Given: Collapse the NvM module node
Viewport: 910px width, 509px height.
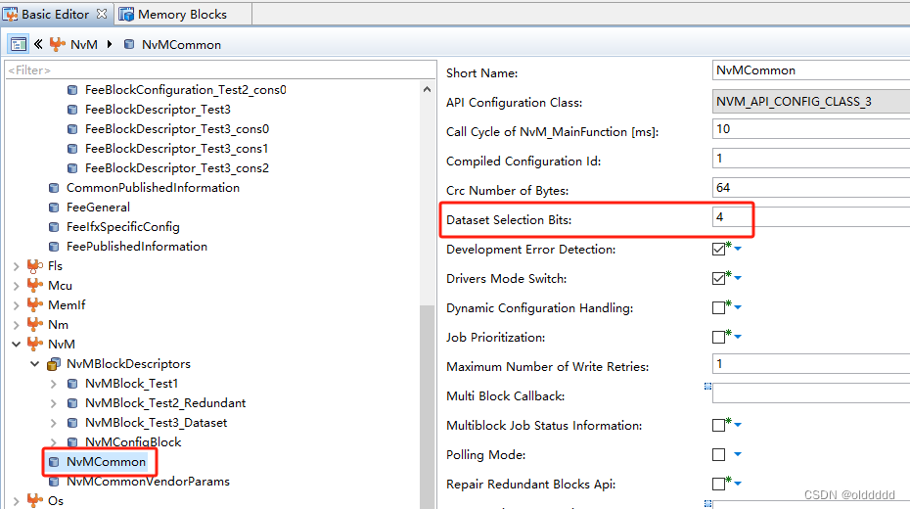Looking at the screenshot, I should click(17, 345).
